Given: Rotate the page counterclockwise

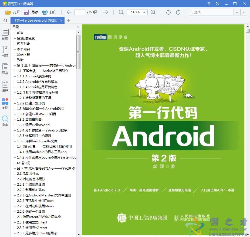Looking at the screenshot, I should 168,12.
